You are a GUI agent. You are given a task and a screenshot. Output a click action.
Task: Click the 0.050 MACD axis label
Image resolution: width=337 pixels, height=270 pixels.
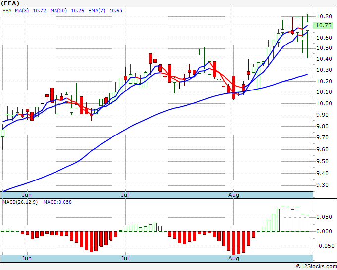click(324, 217)
